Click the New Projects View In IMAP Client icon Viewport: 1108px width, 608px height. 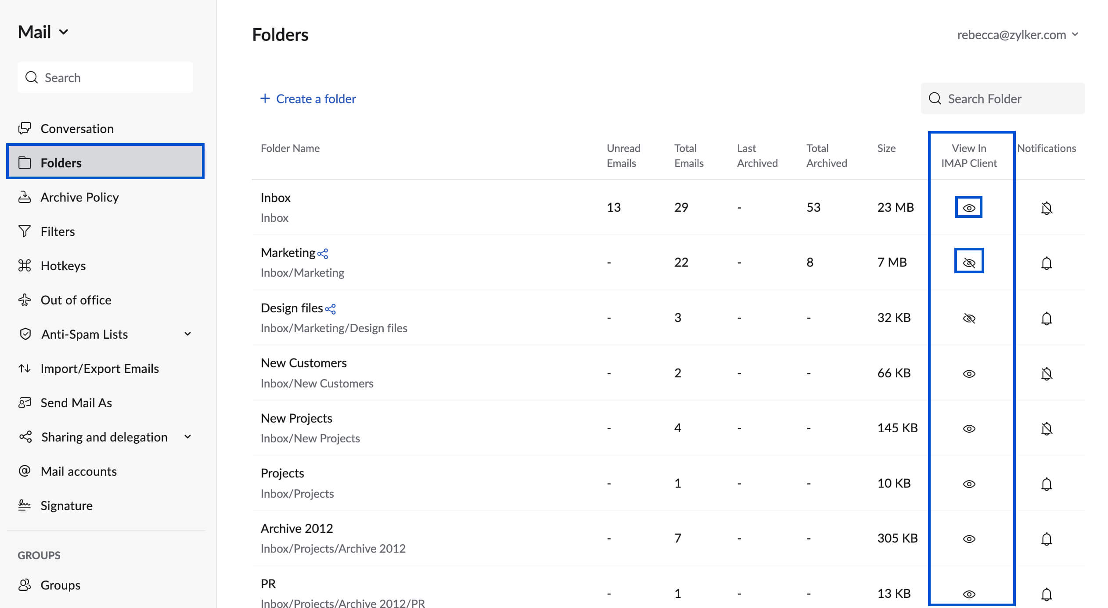tap(970, 428)
